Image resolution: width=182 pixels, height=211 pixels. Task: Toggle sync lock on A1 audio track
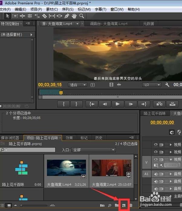[x=161, y=174]
